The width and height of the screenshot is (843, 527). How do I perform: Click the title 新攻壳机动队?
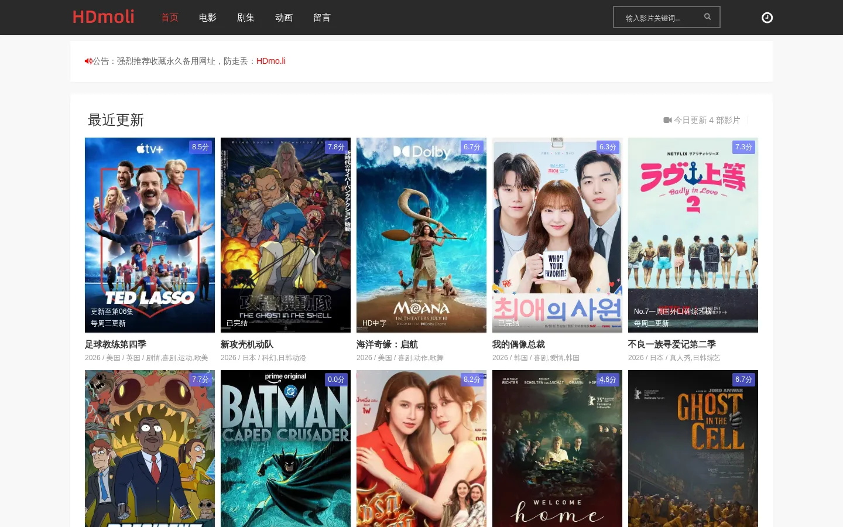pos(247,344)
